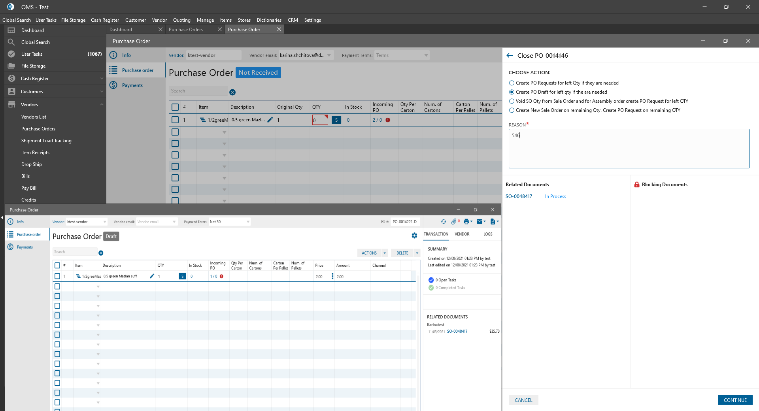The height and width of the screenshot is (411, 759).
Task: Go back using arrow beside Close PO-0014146
Action: pos(510,56)
